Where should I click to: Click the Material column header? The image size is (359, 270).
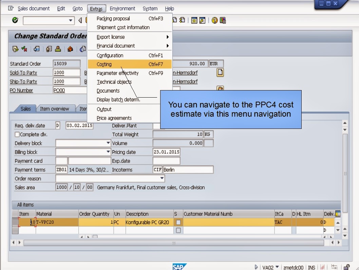pyautogui.click(x=57, y=214)
